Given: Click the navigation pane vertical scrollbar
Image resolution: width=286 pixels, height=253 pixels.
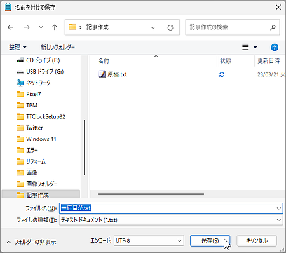Looking at the screenshot, I should click(x=85, y=147).
